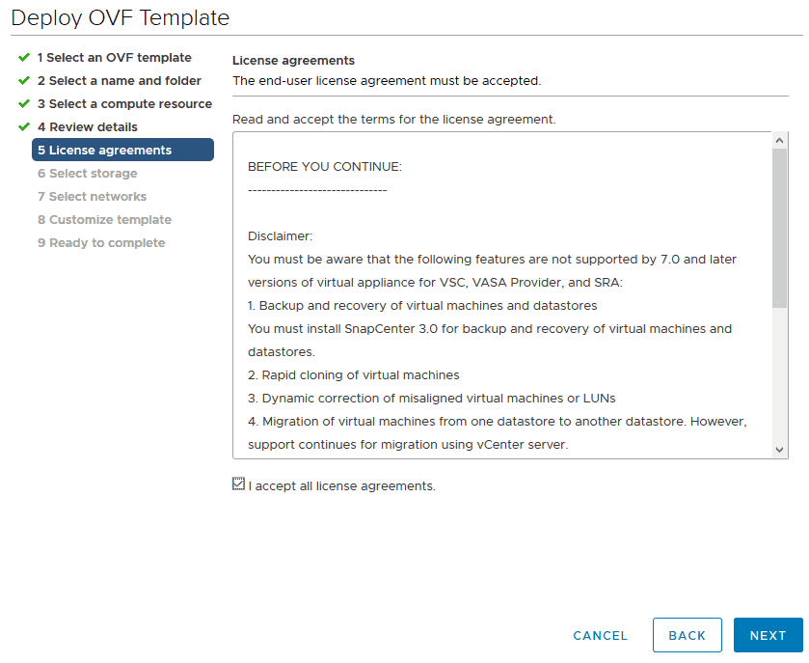Click step 6 Select storage

click(87, 174)
